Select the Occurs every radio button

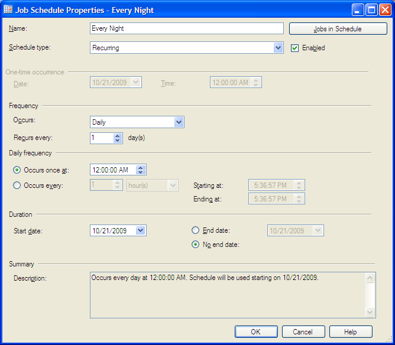[x=17, y=185]
